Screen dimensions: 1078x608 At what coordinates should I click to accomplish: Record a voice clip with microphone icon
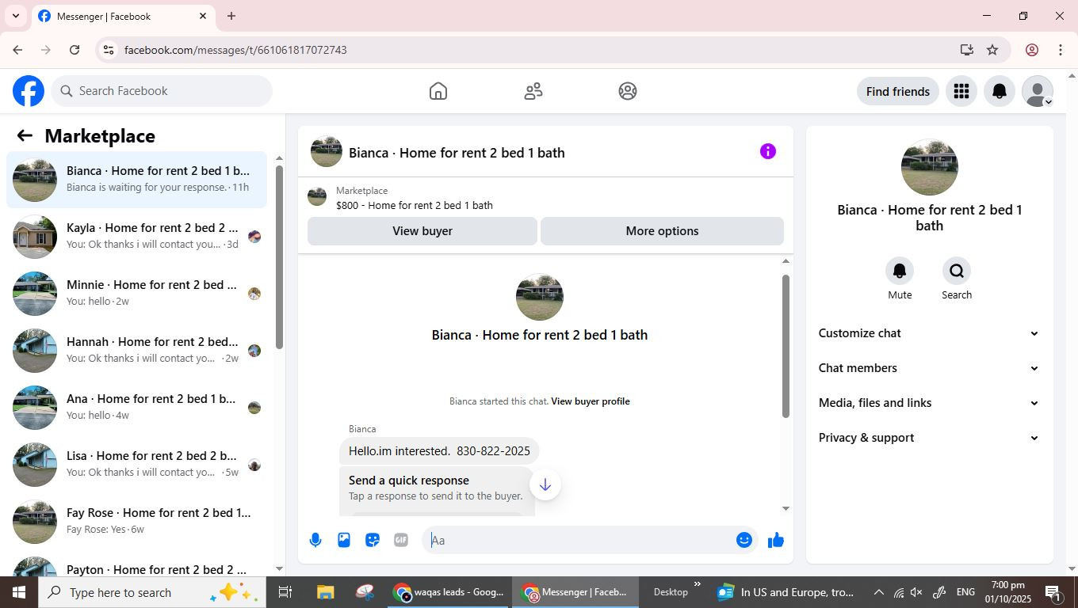315,540
